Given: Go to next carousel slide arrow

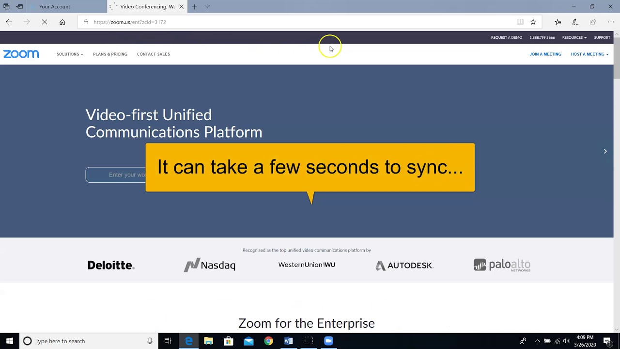Looking at the screenshot, I should (x=605, y=151).
